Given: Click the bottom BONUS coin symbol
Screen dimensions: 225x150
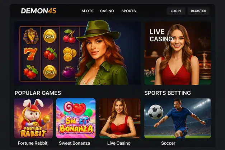Looking at the screenshot, I should click(x=50, y=72).
